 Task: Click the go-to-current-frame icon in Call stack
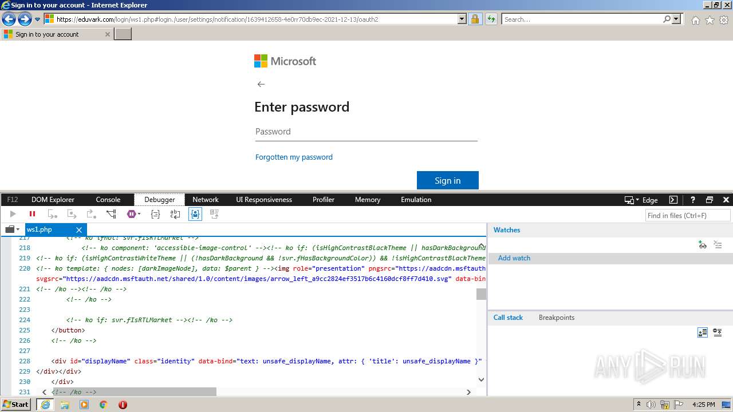[x=718, y=332]
